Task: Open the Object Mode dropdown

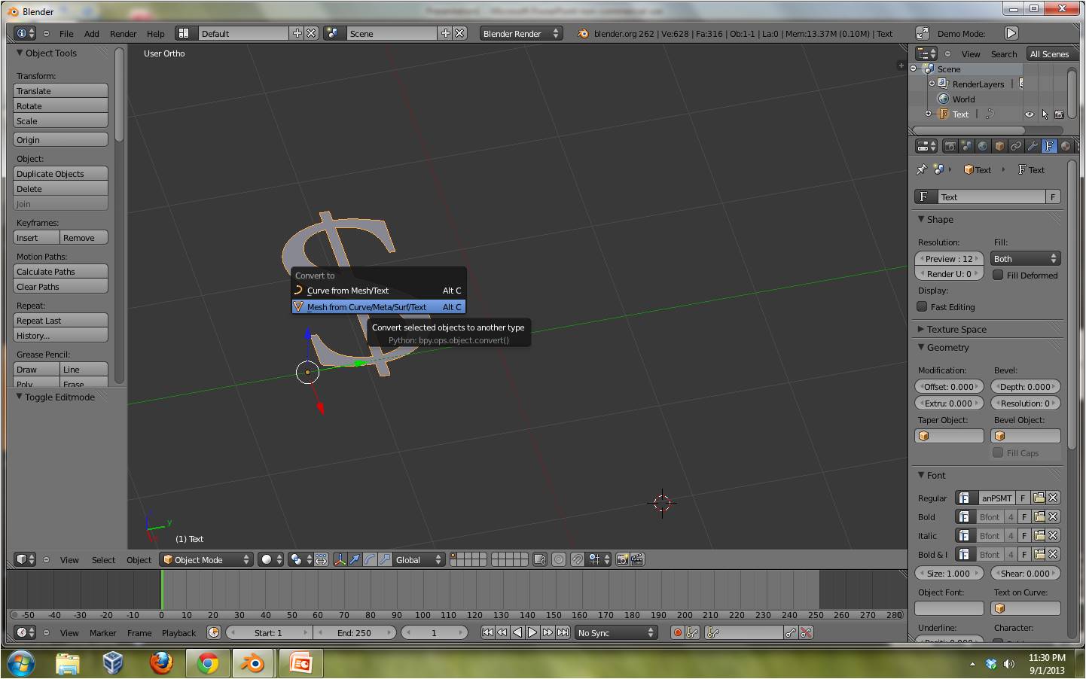Action: (206, 559)
